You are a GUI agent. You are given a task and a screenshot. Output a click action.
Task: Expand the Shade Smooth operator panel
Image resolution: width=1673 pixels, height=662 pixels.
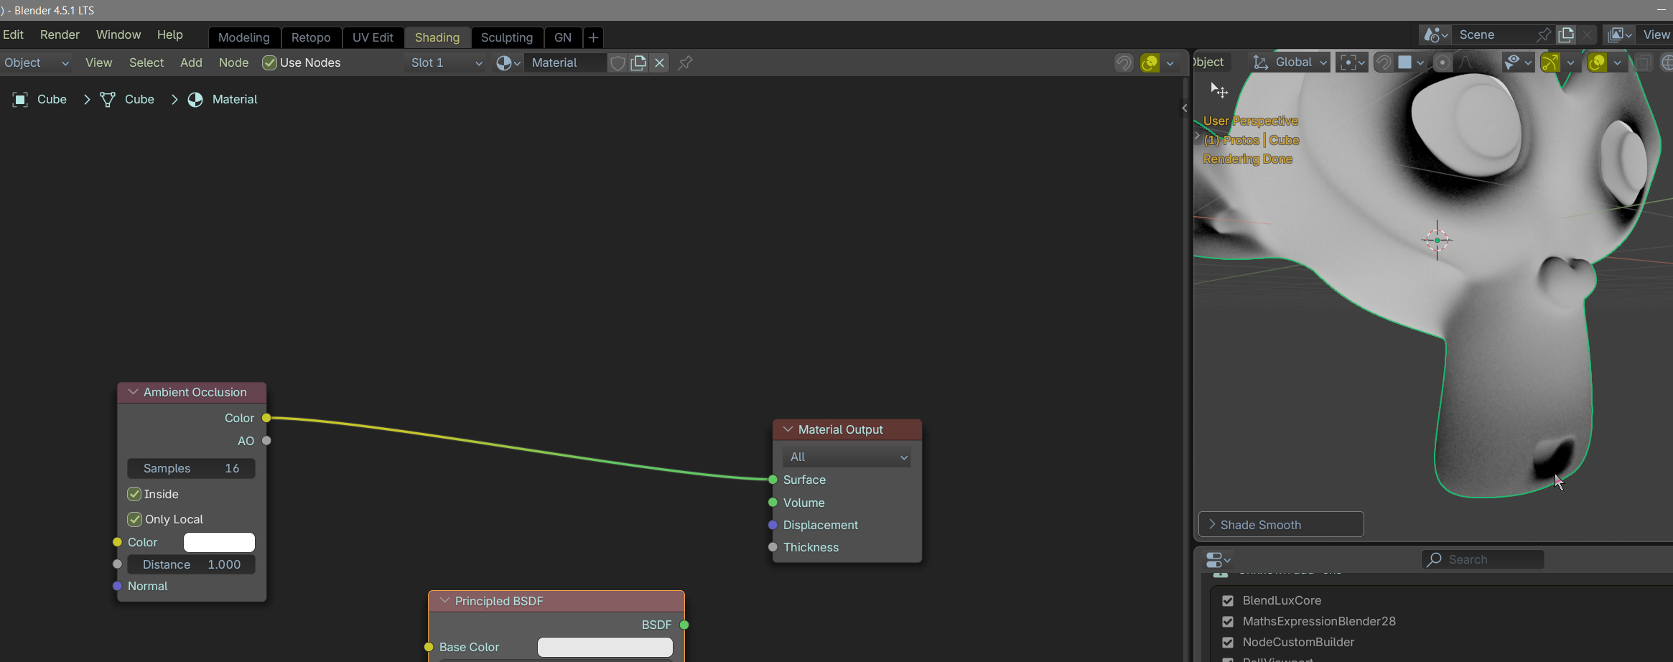click(1282, 525)
